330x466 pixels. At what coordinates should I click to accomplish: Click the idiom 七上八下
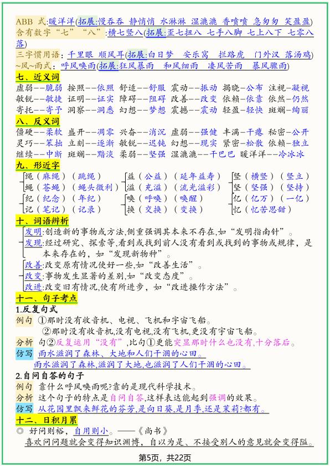(265, 33)
